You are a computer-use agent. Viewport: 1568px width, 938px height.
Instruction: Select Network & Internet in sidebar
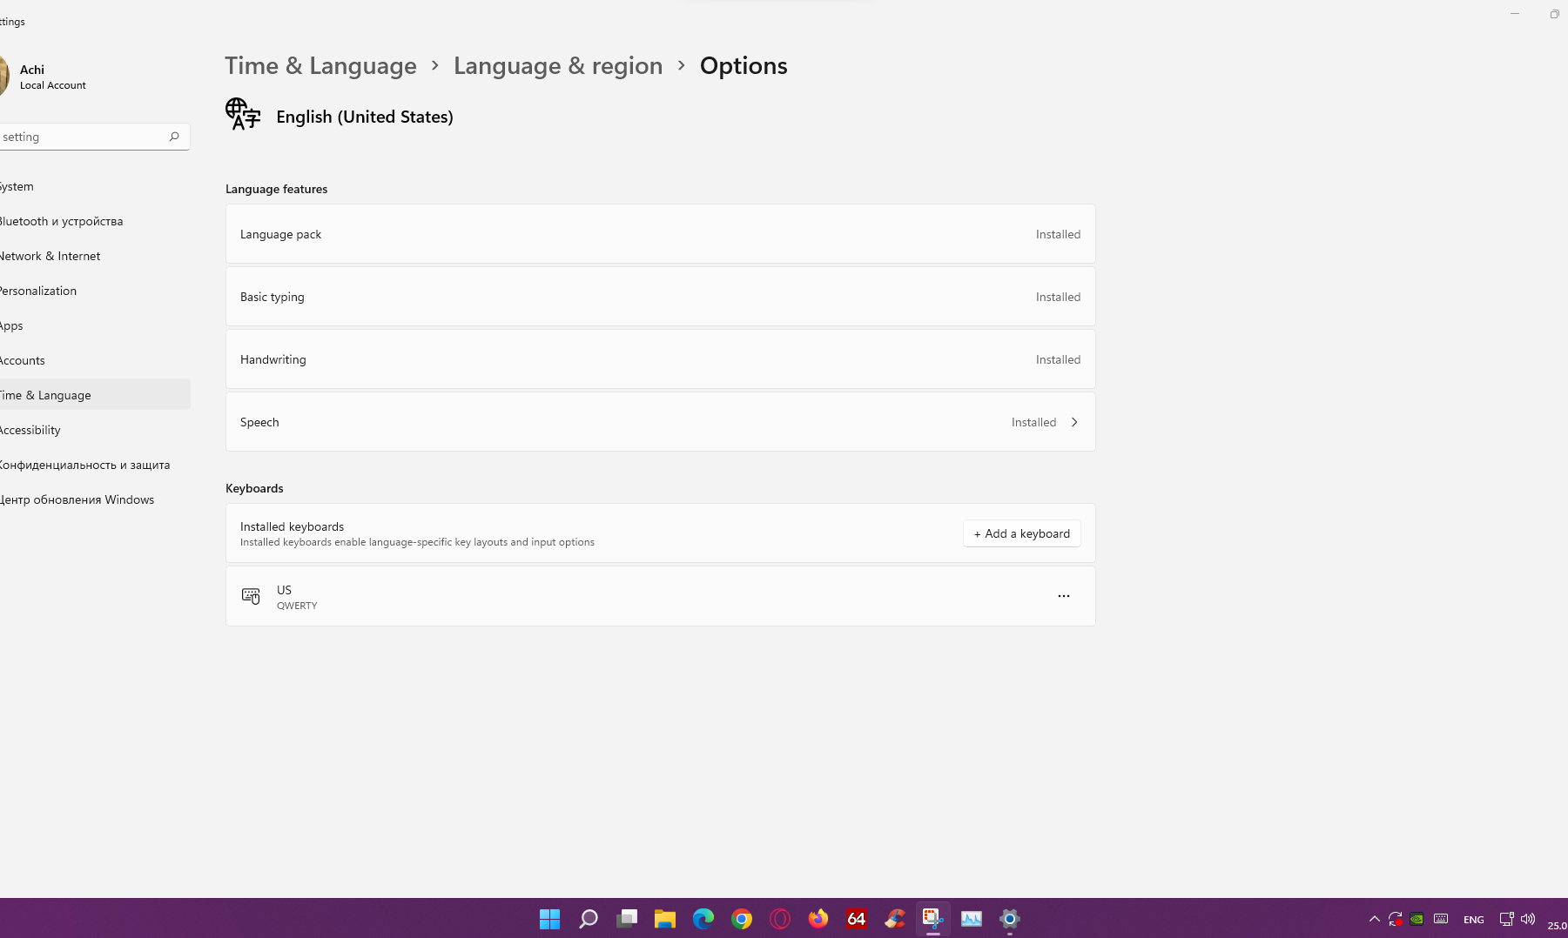50,256
